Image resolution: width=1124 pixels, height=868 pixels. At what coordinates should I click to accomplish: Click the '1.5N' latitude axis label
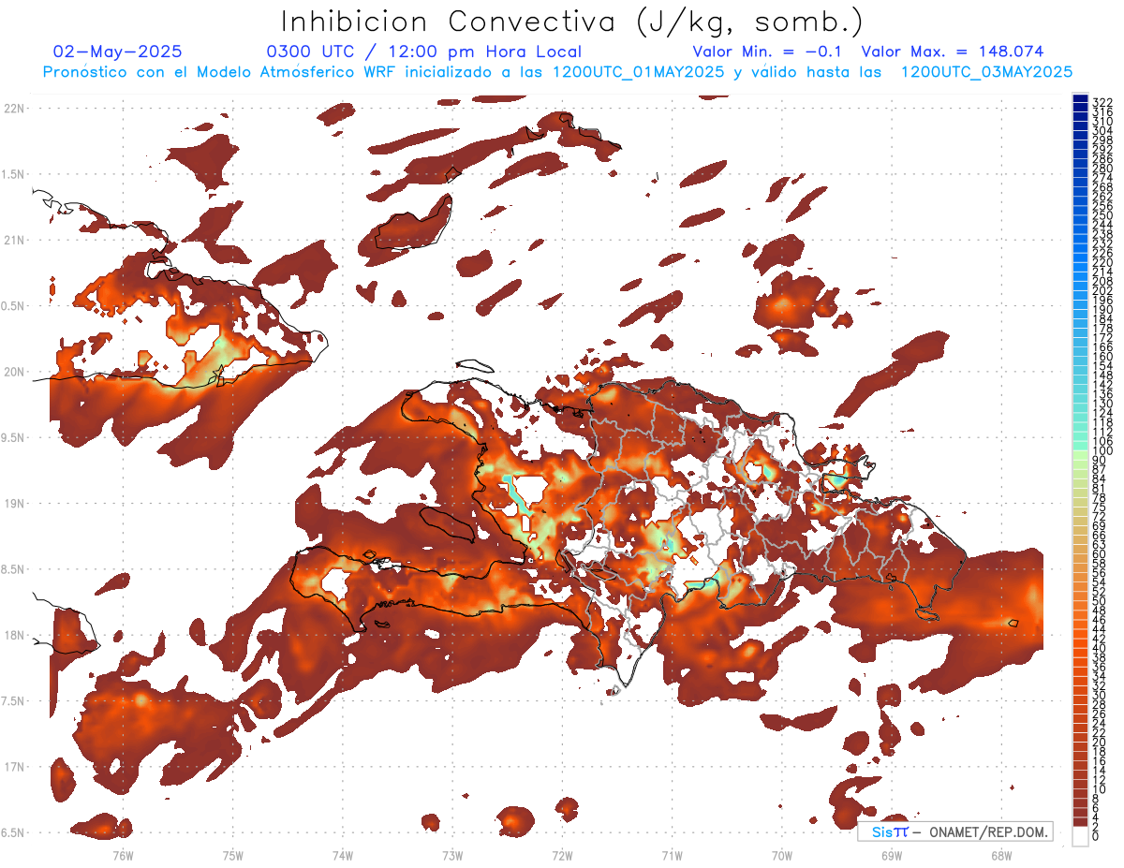[14, 174]
